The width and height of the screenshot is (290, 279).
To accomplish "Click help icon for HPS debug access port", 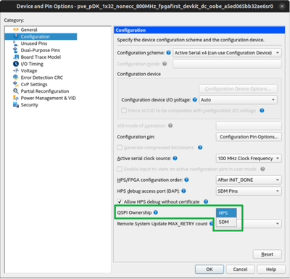I will pos(183,191).
